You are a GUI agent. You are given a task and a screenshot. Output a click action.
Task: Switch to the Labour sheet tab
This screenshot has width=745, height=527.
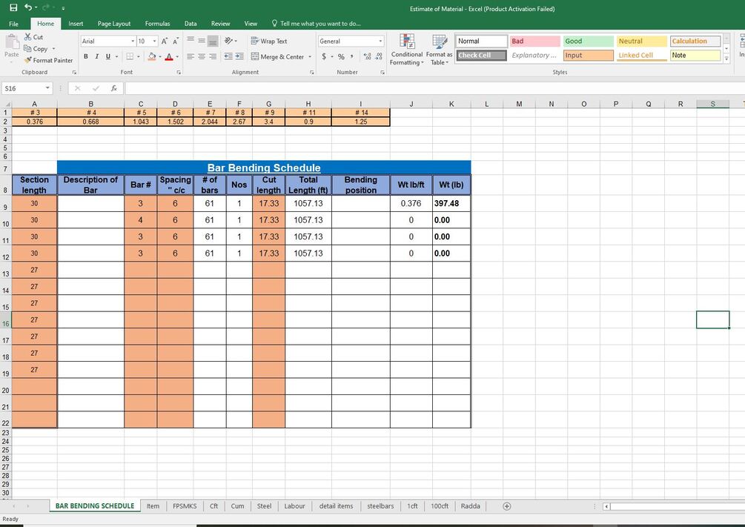pyautogui.click(x=294, y=506)
